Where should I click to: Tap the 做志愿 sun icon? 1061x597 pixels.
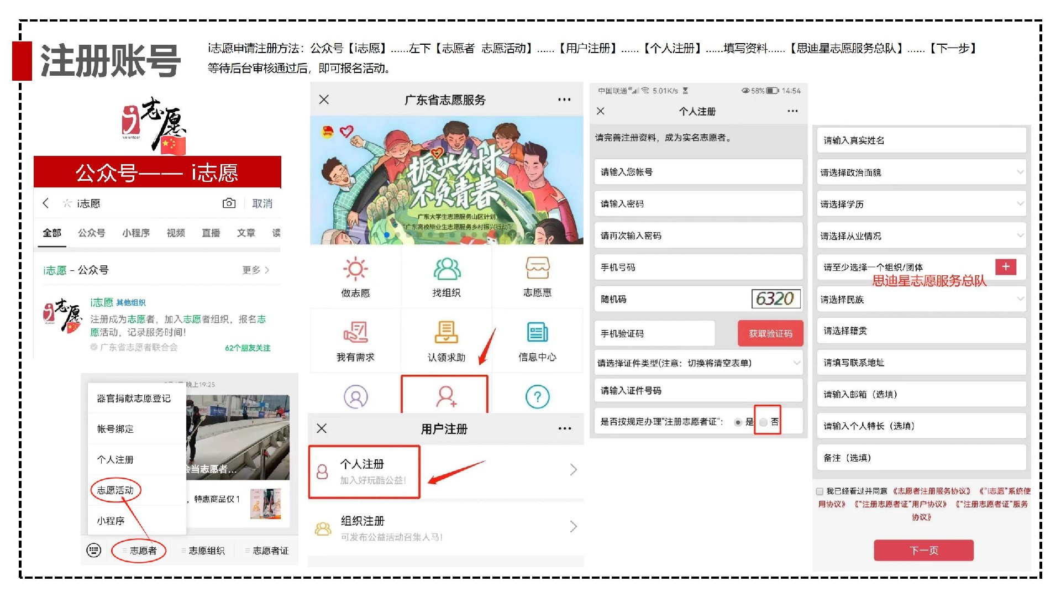tap(355, 269)
